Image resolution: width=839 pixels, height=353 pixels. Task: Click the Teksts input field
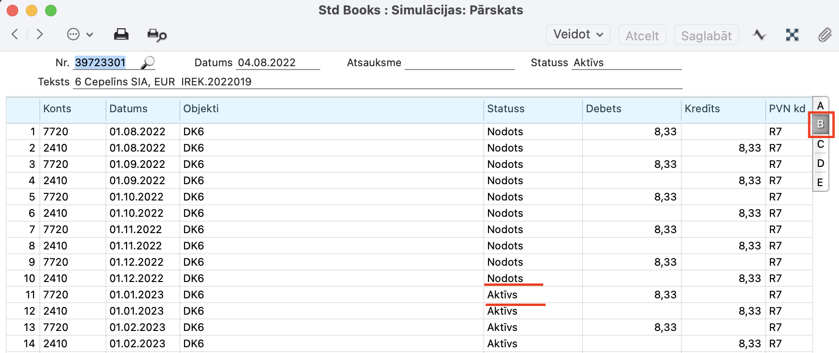pyautogui.click(x=377, y=82)
